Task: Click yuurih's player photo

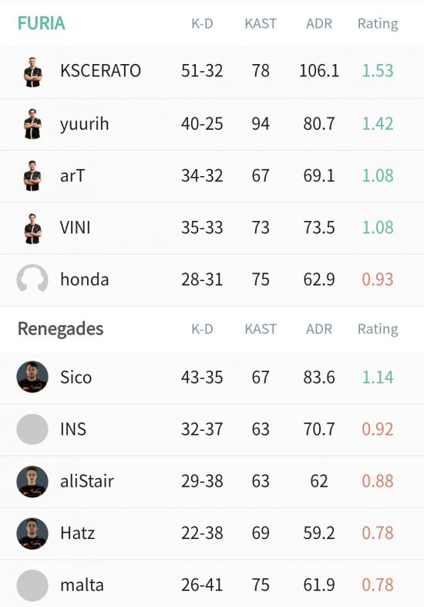Action: tap(33, 124)
